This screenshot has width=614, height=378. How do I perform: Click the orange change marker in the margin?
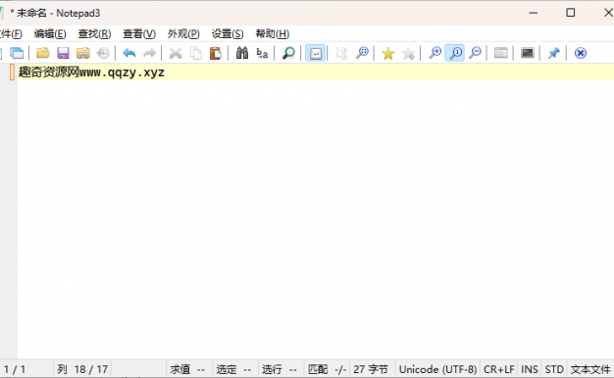(x=12, y=72)
